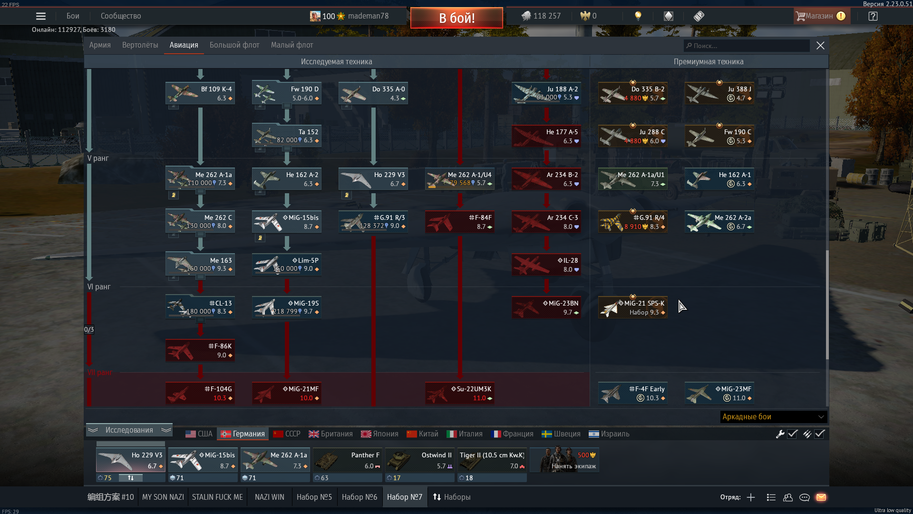This screenshot has width=913, height=514.
Task: Open the Наборы presets selector
Action: pyautogui.click(x=452, y=497)
